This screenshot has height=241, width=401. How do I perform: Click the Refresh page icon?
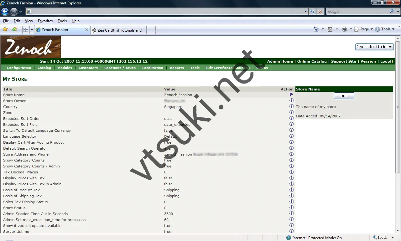pos(312,12)
